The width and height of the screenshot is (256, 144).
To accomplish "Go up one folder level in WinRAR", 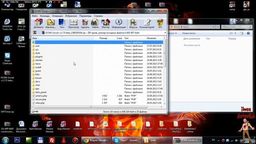I will coord(35,33).
